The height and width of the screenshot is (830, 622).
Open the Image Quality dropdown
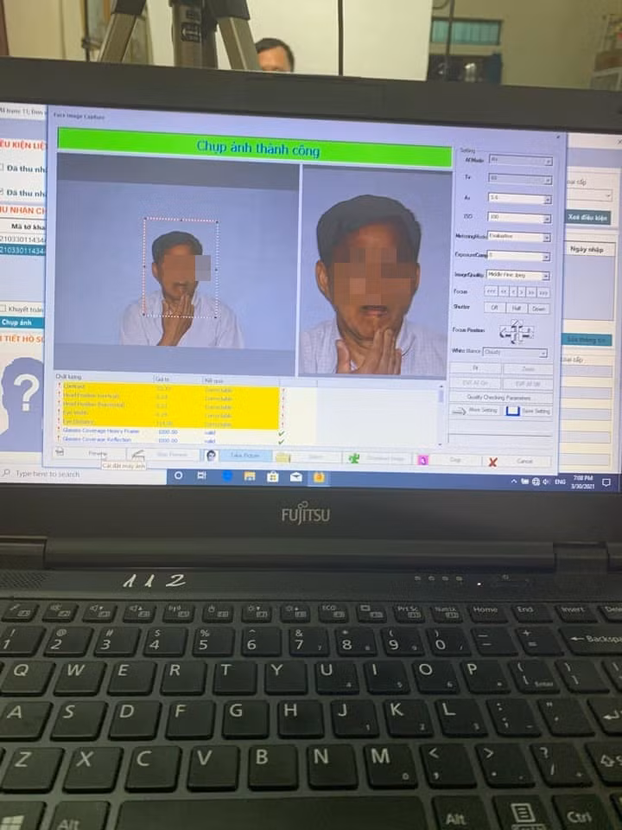(x=517, y=275)
